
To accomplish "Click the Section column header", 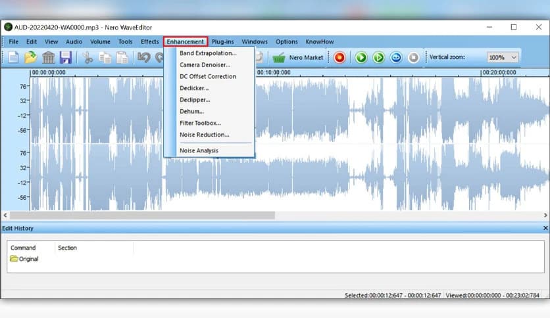I will [67, 248].
